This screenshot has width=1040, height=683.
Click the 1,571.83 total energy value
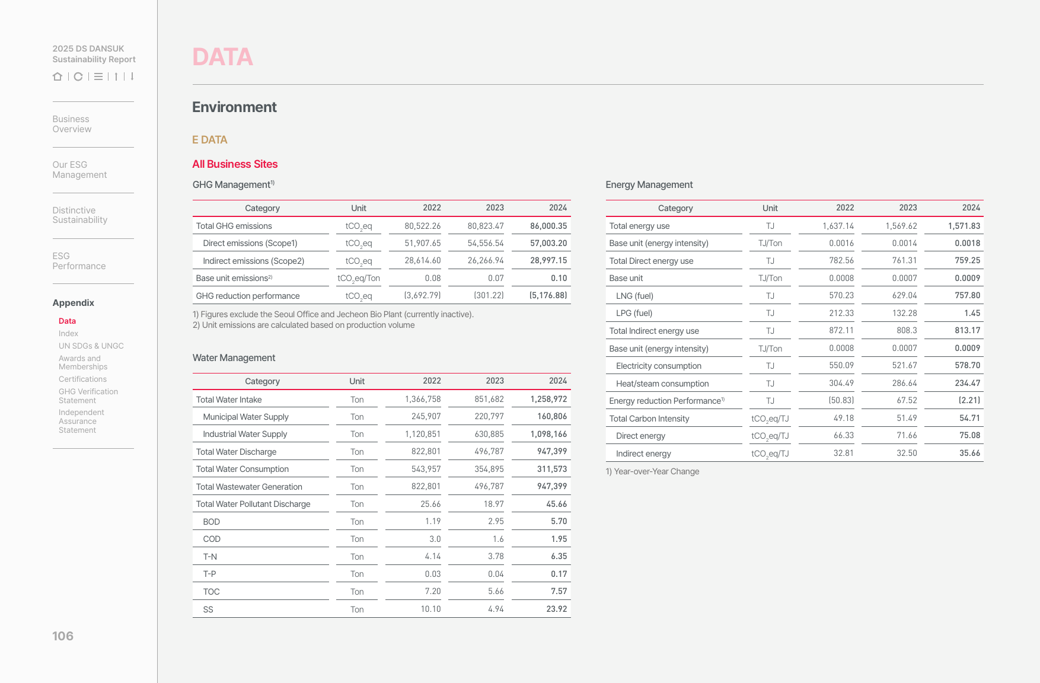coord(964,226)
